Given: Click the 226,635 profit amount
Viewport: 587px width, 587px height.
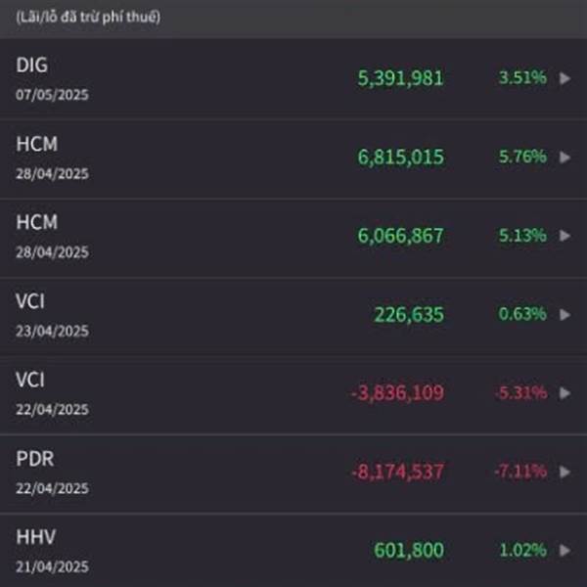Looking at the screenshot, I should (409, 314).
